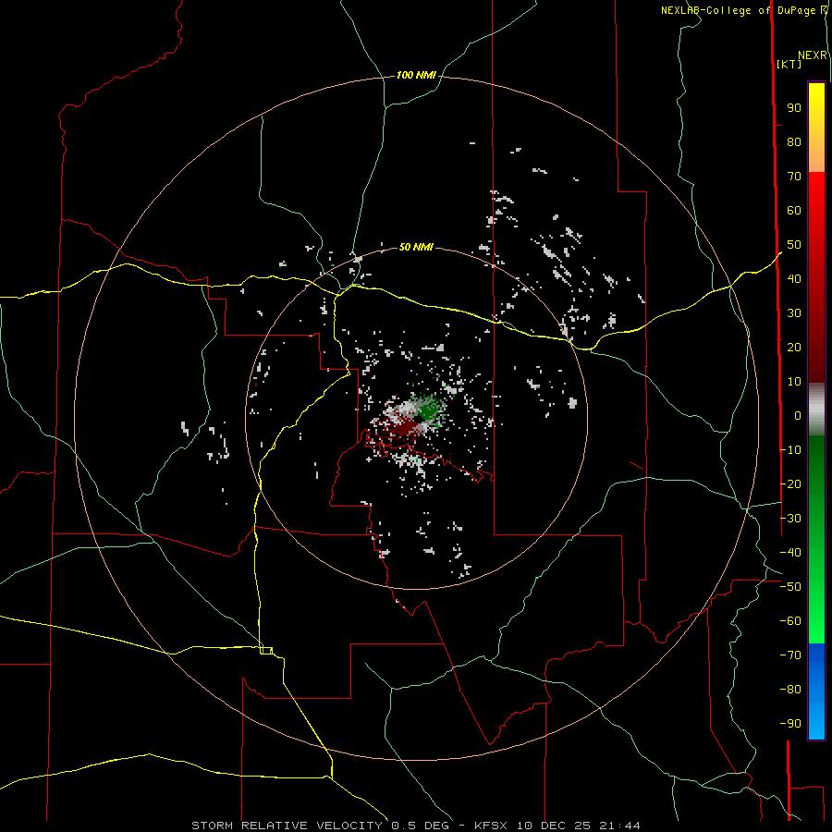This screenshot has height=832, width=832.
Task: Click the [KT] units label above scale
Action: (x=789, y=64)
